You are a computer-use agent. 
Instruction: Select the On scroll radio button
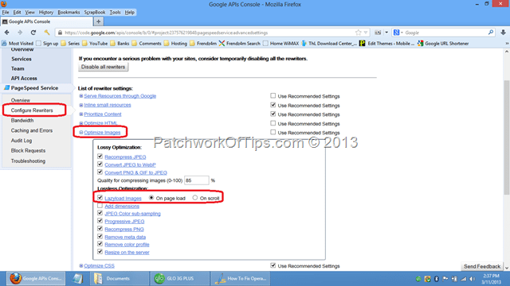tap(194, 198)
